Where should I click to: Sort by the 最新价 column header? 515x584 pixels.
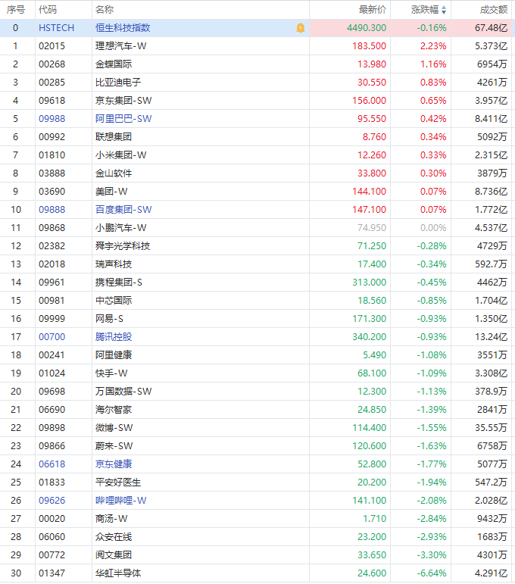pos(373,10)
